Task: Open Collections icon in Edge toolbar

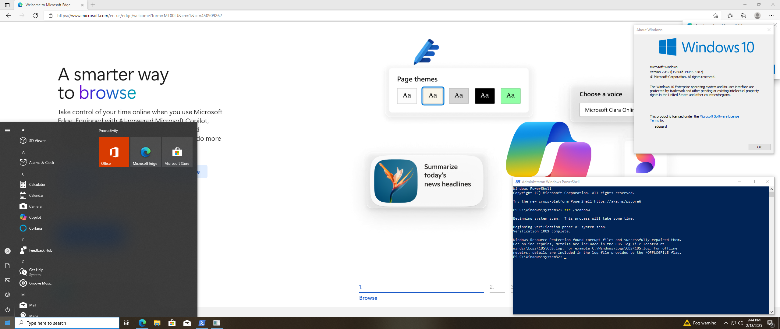Action: click(x=743, y=16)
